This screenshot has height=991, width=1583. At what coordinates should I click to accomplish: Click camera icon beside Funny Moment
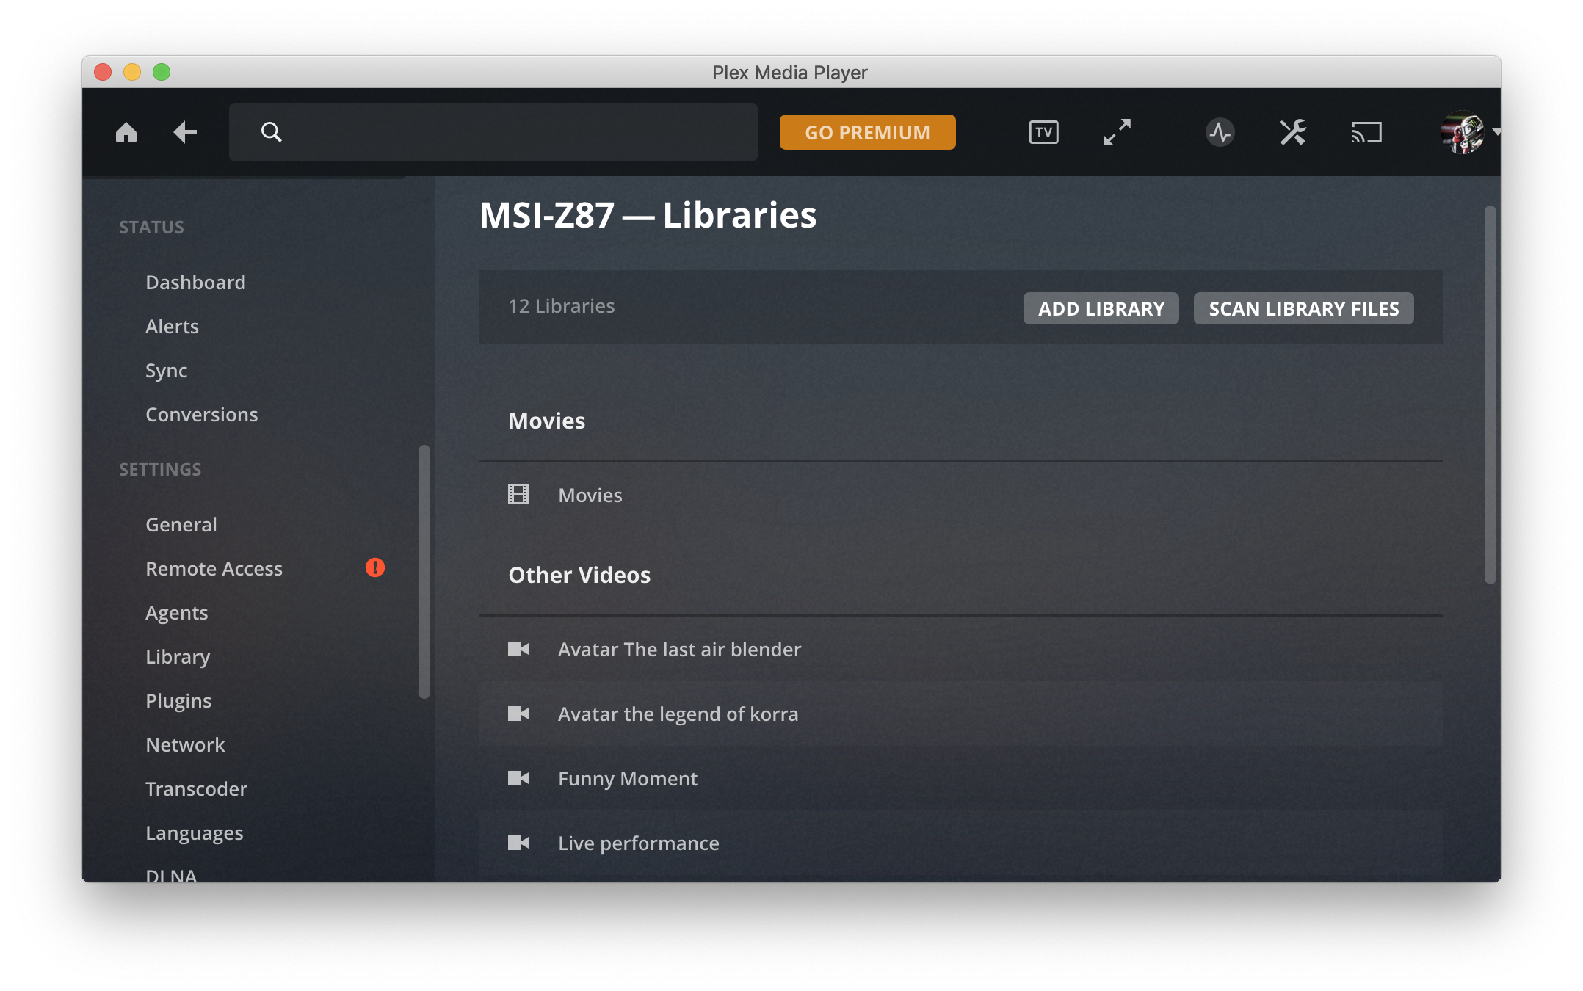(x=518, y=778)
